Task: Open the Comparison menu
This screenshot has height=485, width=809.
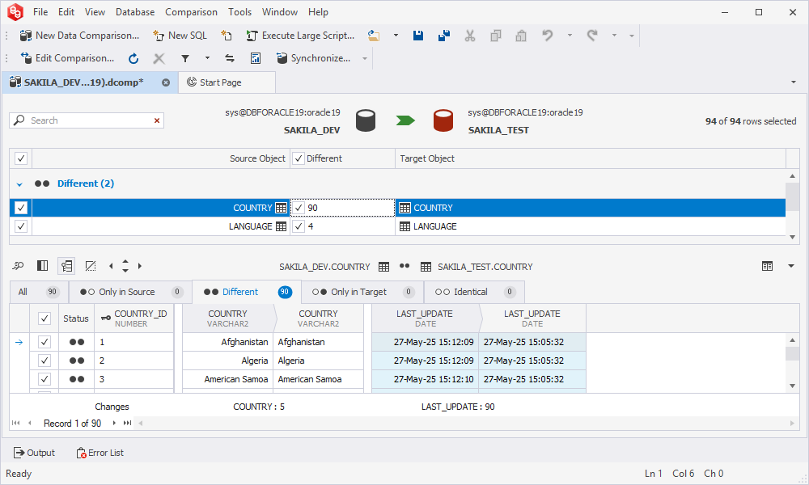Action: 191,12
